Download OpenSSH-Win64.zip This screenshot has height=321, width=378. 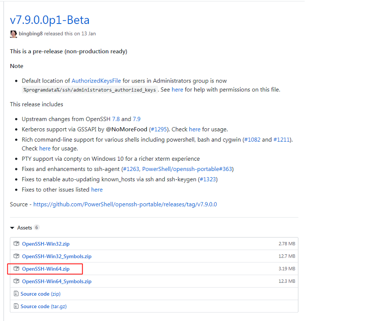[46, 269]
